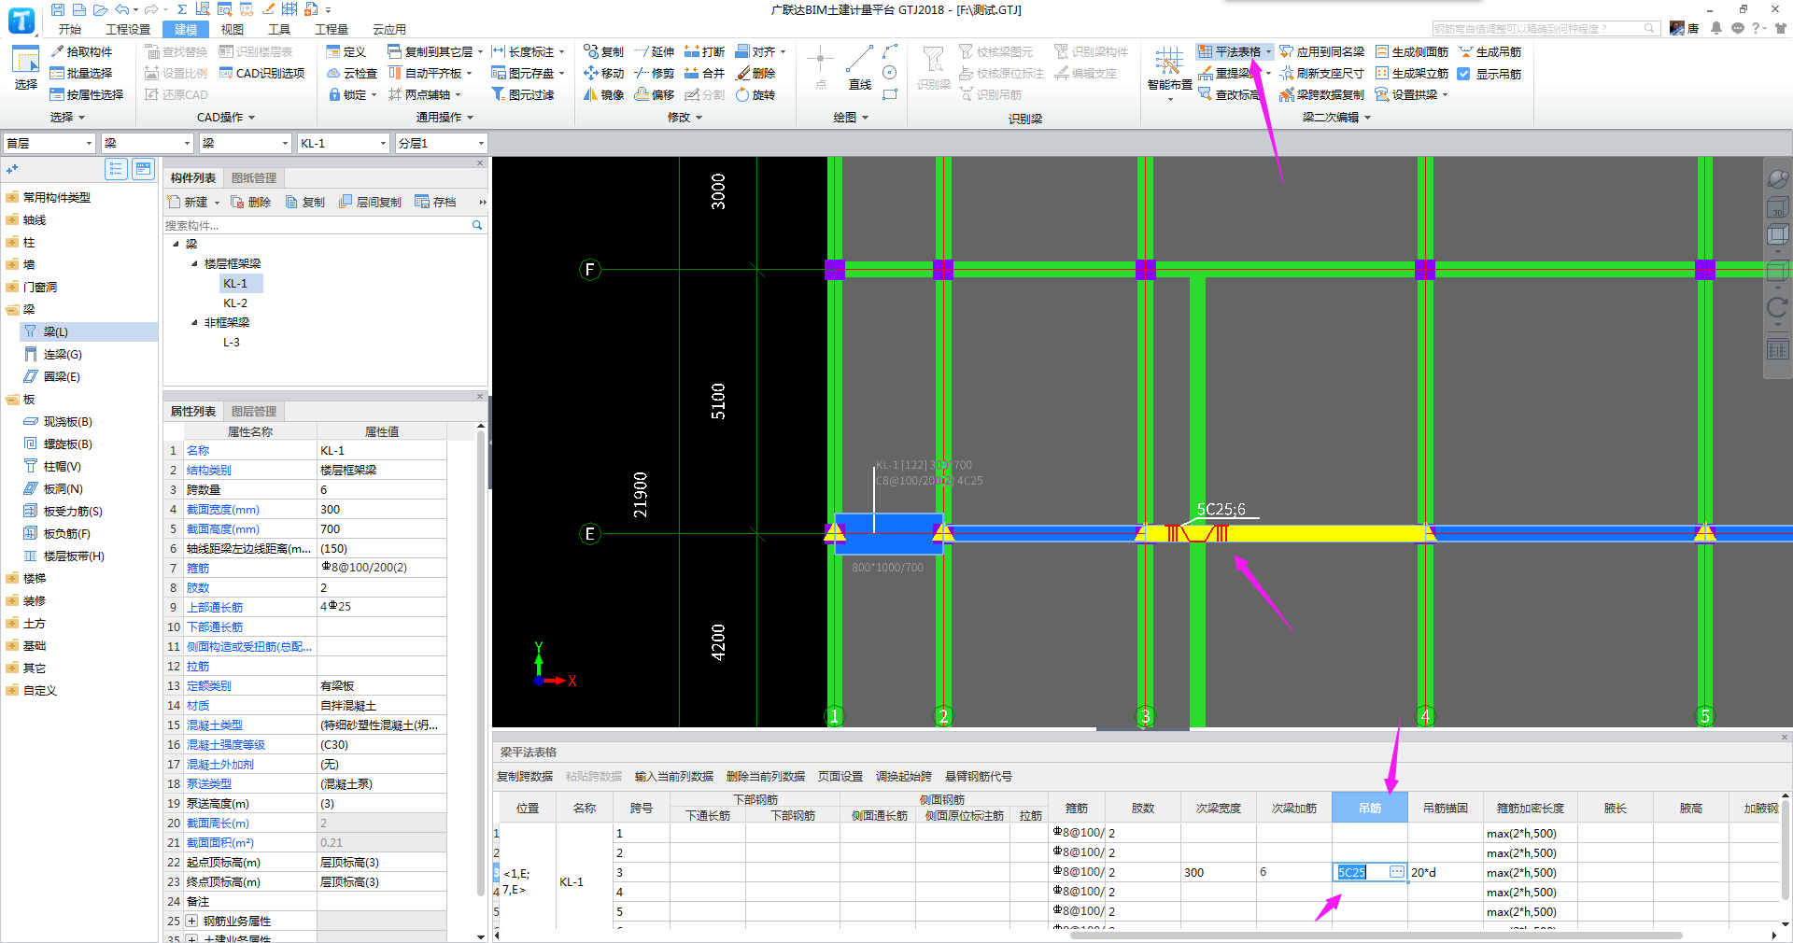Click the 箍筋 property value cell
Viewport: 1793px width, 943px height.
(x=381, y=568)
